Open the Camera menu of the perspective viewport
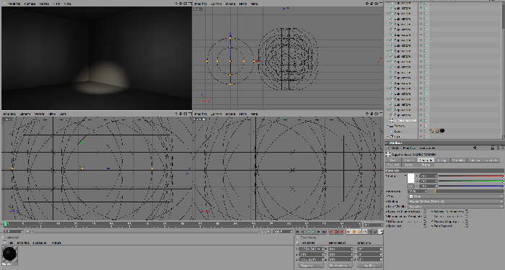 pos(30,4)
